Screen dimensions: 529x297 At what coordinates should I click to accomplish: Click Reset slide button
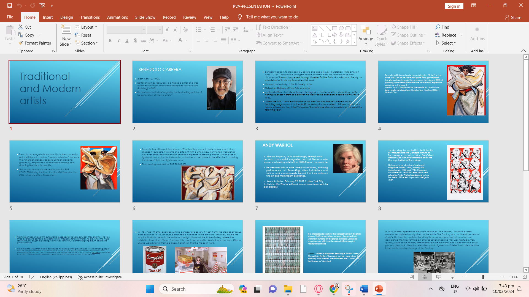[x=83, y=35]
